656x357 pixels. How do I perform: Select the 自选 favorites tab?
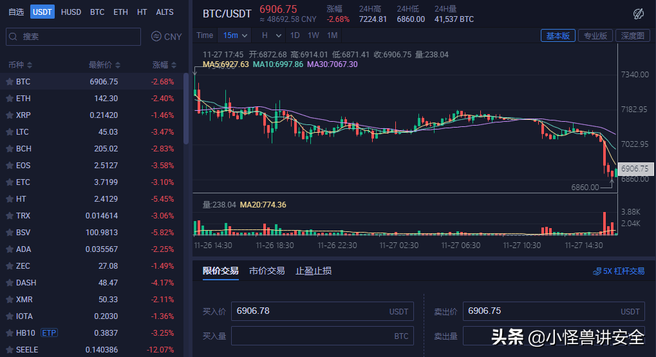(16, 12)
